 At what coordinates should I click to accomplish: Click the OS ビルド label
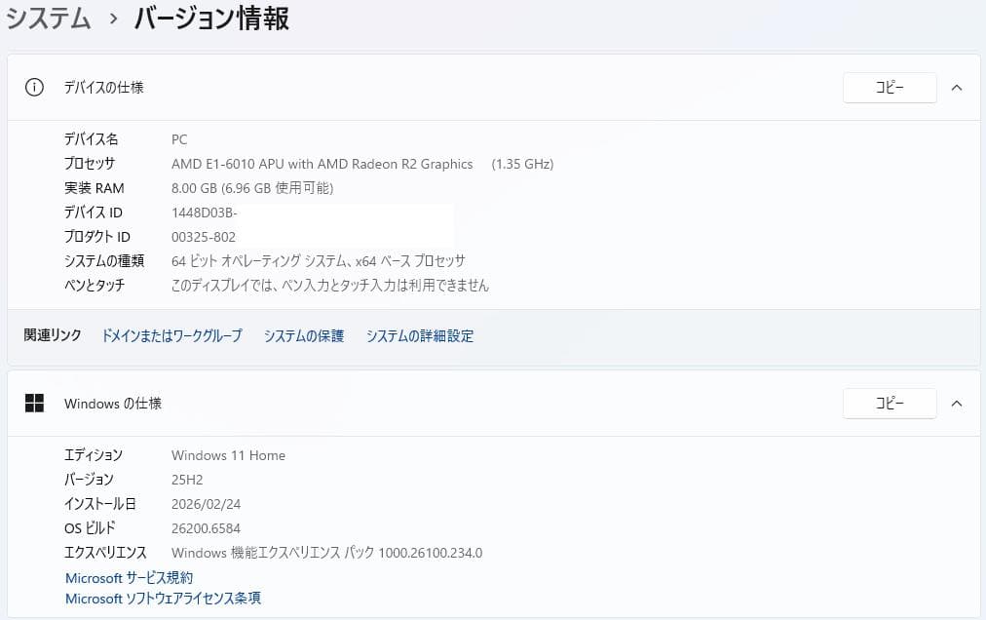[x=90, y=528]
